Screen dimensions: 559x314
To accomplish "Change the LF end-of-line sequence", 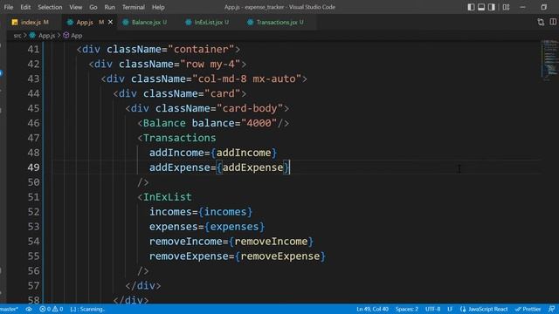I will (x=450, y=309).
